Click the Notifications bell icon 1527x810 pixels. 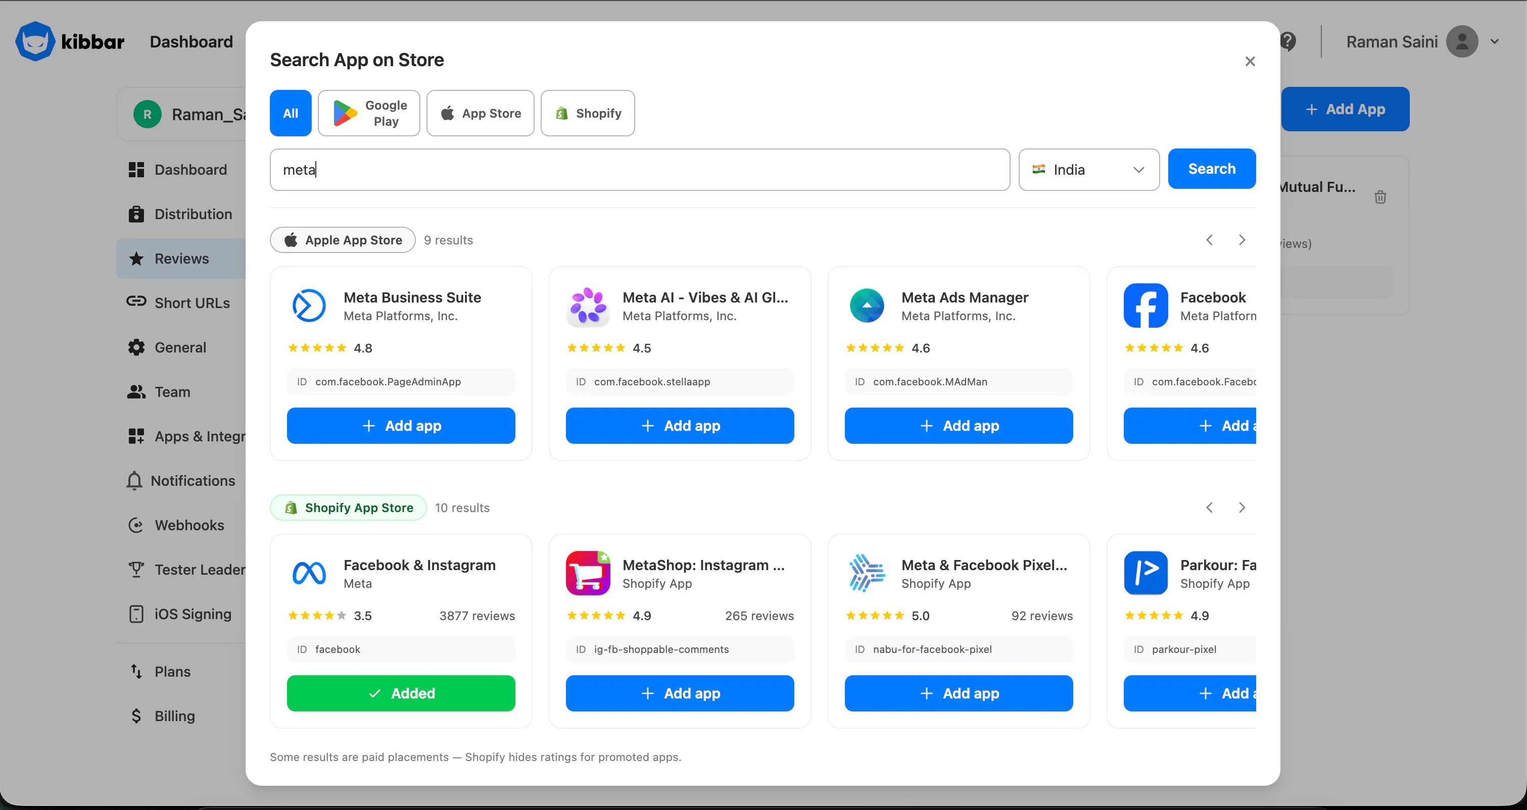point(134,481)
